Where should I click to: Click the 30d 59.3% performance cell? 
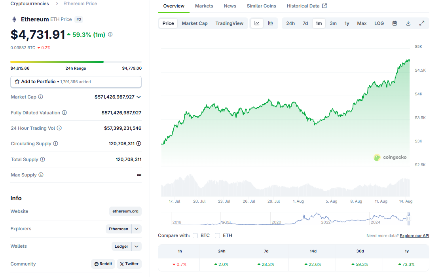(x=360, y=265)
